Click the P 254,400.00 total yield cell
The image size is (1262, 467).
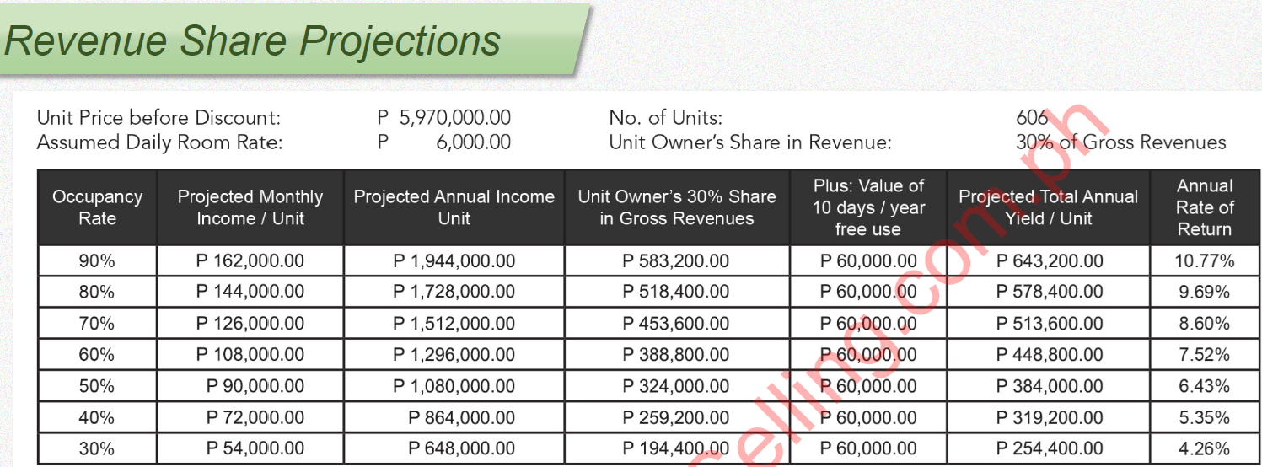coord(1050,448)
